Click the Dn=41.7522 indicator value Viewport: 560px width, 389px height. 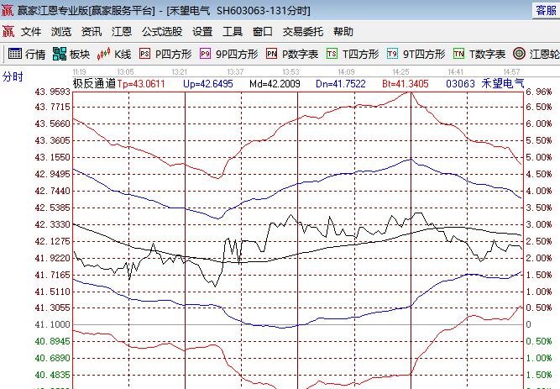[341, 84]
